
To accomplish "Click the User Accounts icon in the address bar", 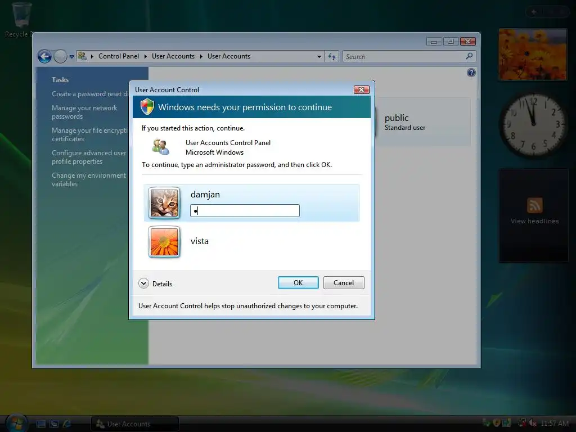I will (82, 56).
